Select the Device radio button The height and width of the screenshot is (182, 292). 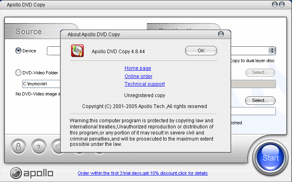18,51
